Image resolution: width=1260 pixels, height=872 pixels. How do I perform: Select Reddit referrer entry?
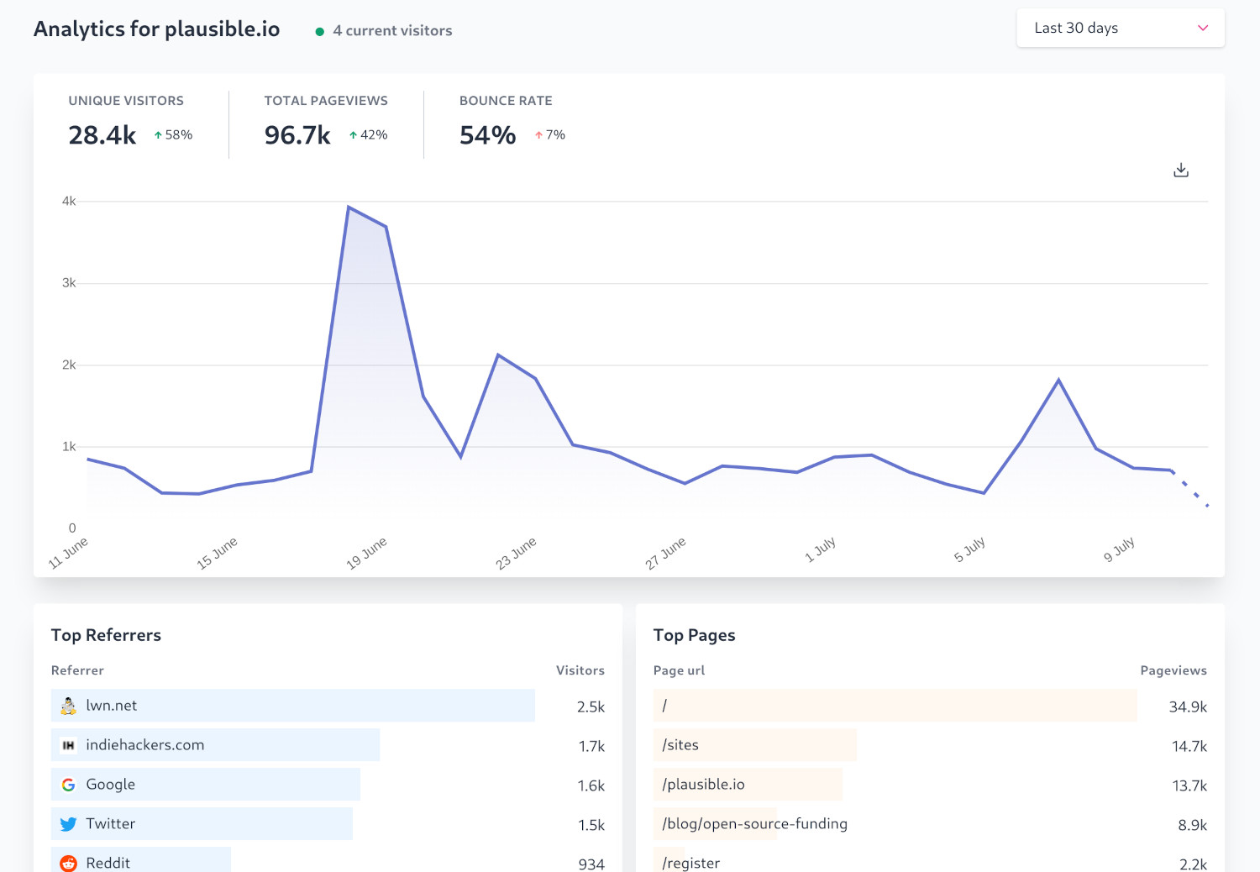pos(328,860)
